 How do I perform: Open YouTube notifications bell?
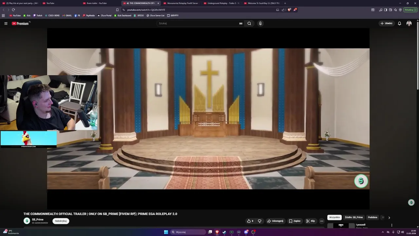(x=399, y=23)
